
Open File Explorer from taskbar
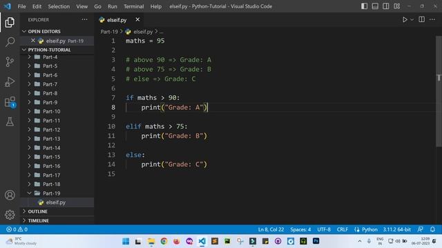point(151,241)
